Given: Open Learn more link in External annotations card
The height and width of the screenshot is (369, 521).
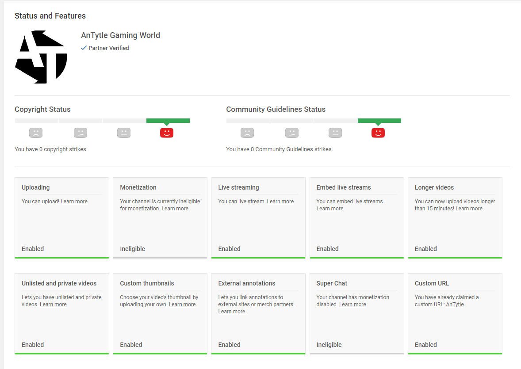Looking at the screenshot, I should tap(232, 312).
